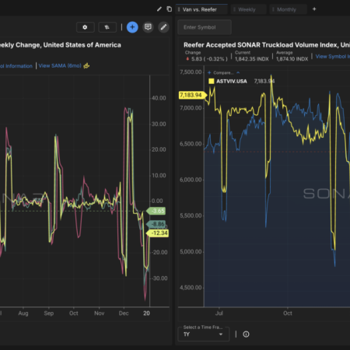Click the Jul label on Reefer chart axis
350x350 pixels.
pos(219,313)
